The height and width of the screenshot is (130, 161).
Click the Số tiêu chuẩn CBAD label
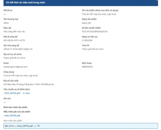(x=91, y=28)
